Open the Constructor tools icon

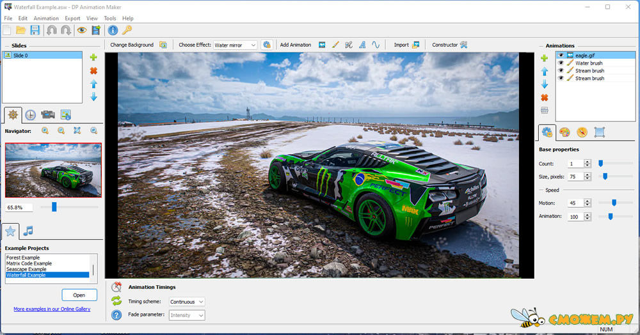click(463, 45)
